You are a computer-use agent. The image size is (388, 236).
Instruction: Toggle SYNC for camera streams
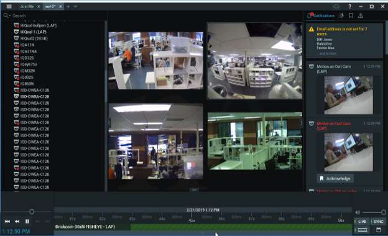tap(378, 222)
